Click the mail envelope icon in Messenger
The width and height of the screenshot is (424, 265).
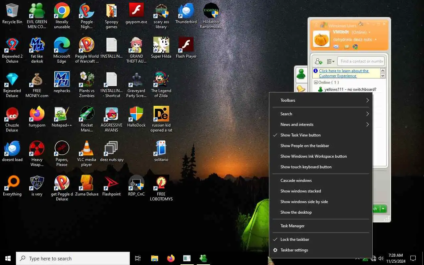click(x=336, y=47)
